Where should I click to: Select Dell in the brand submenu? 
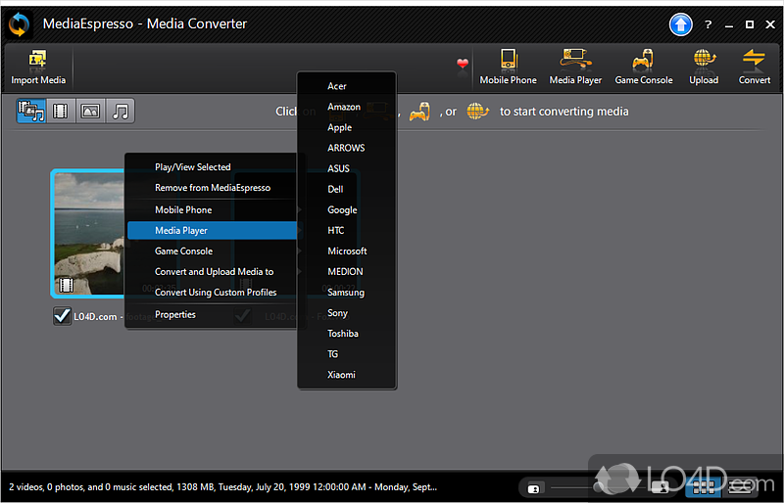point(347,189)
